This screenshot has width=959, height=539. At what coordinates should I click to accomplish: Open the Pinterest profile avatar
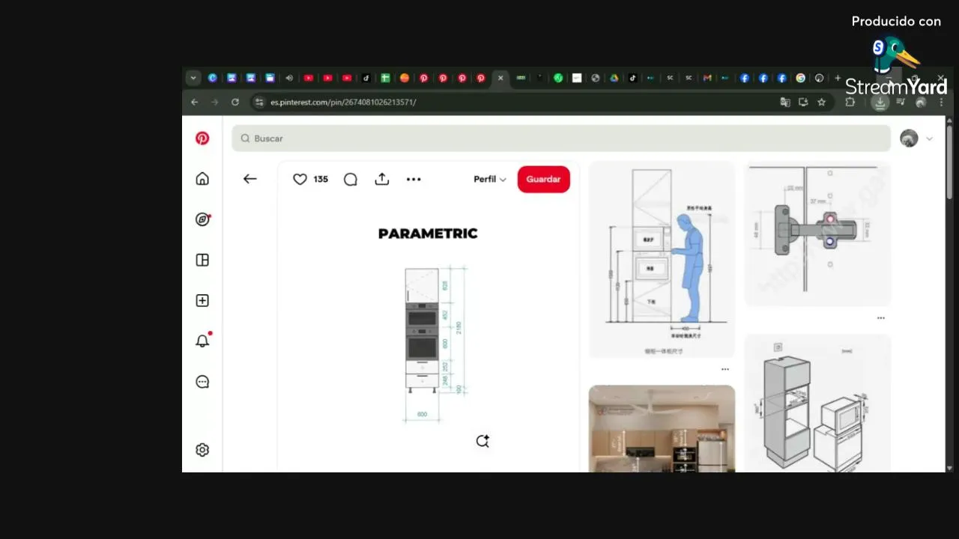pyautogui.click(x=909, y=138)
